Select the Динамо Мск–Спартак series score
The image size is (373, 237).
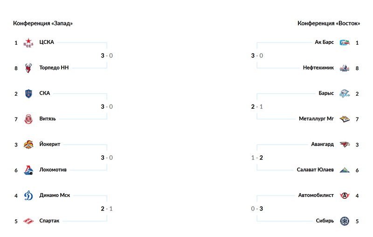click(107, 209)
